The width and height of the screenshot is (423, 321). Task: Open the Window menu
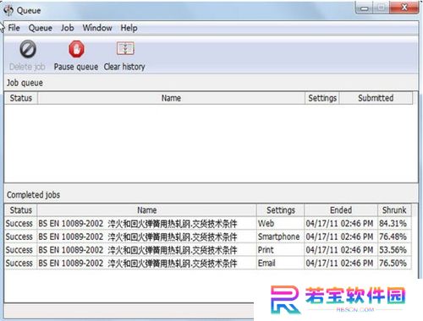pyautogui.click(x=97, y=28)
